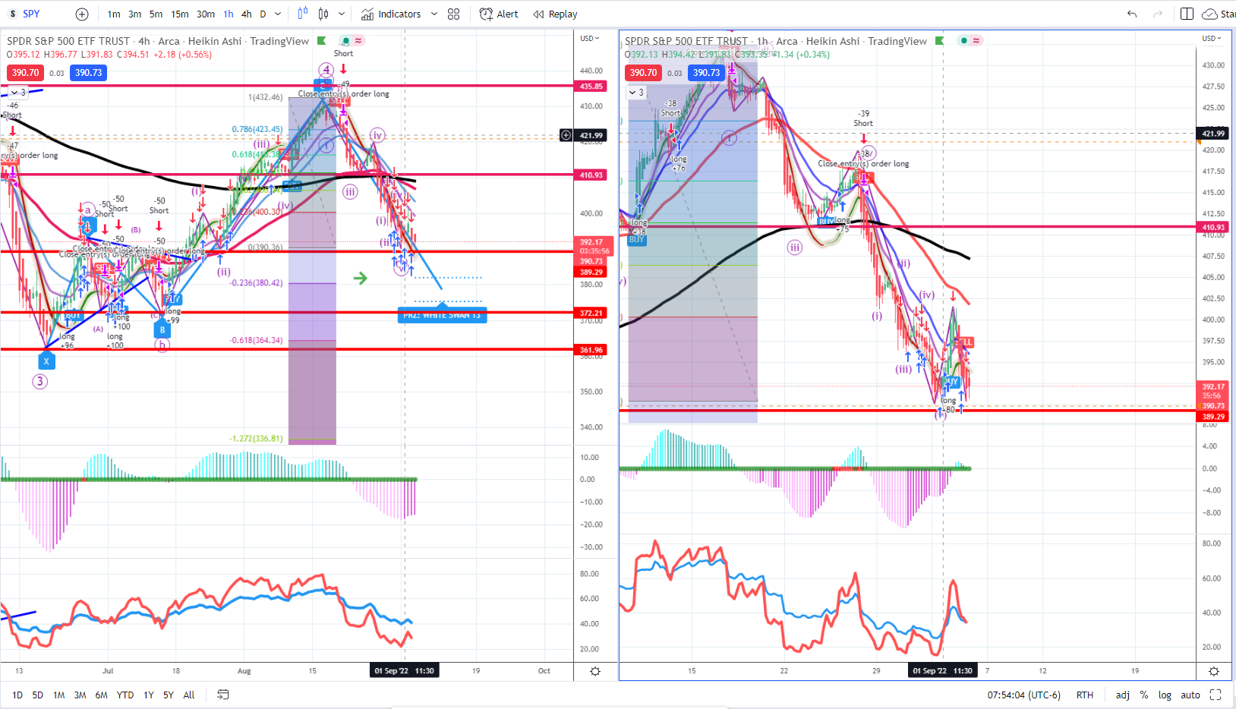This screenshot has height=709, width=1236.
Task: Click the blue B wave label marker
Action: 162,329
